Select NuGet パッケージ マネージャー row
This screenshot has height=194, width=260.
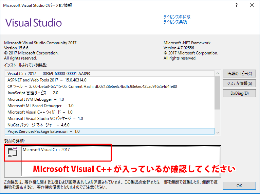(110, 125)
